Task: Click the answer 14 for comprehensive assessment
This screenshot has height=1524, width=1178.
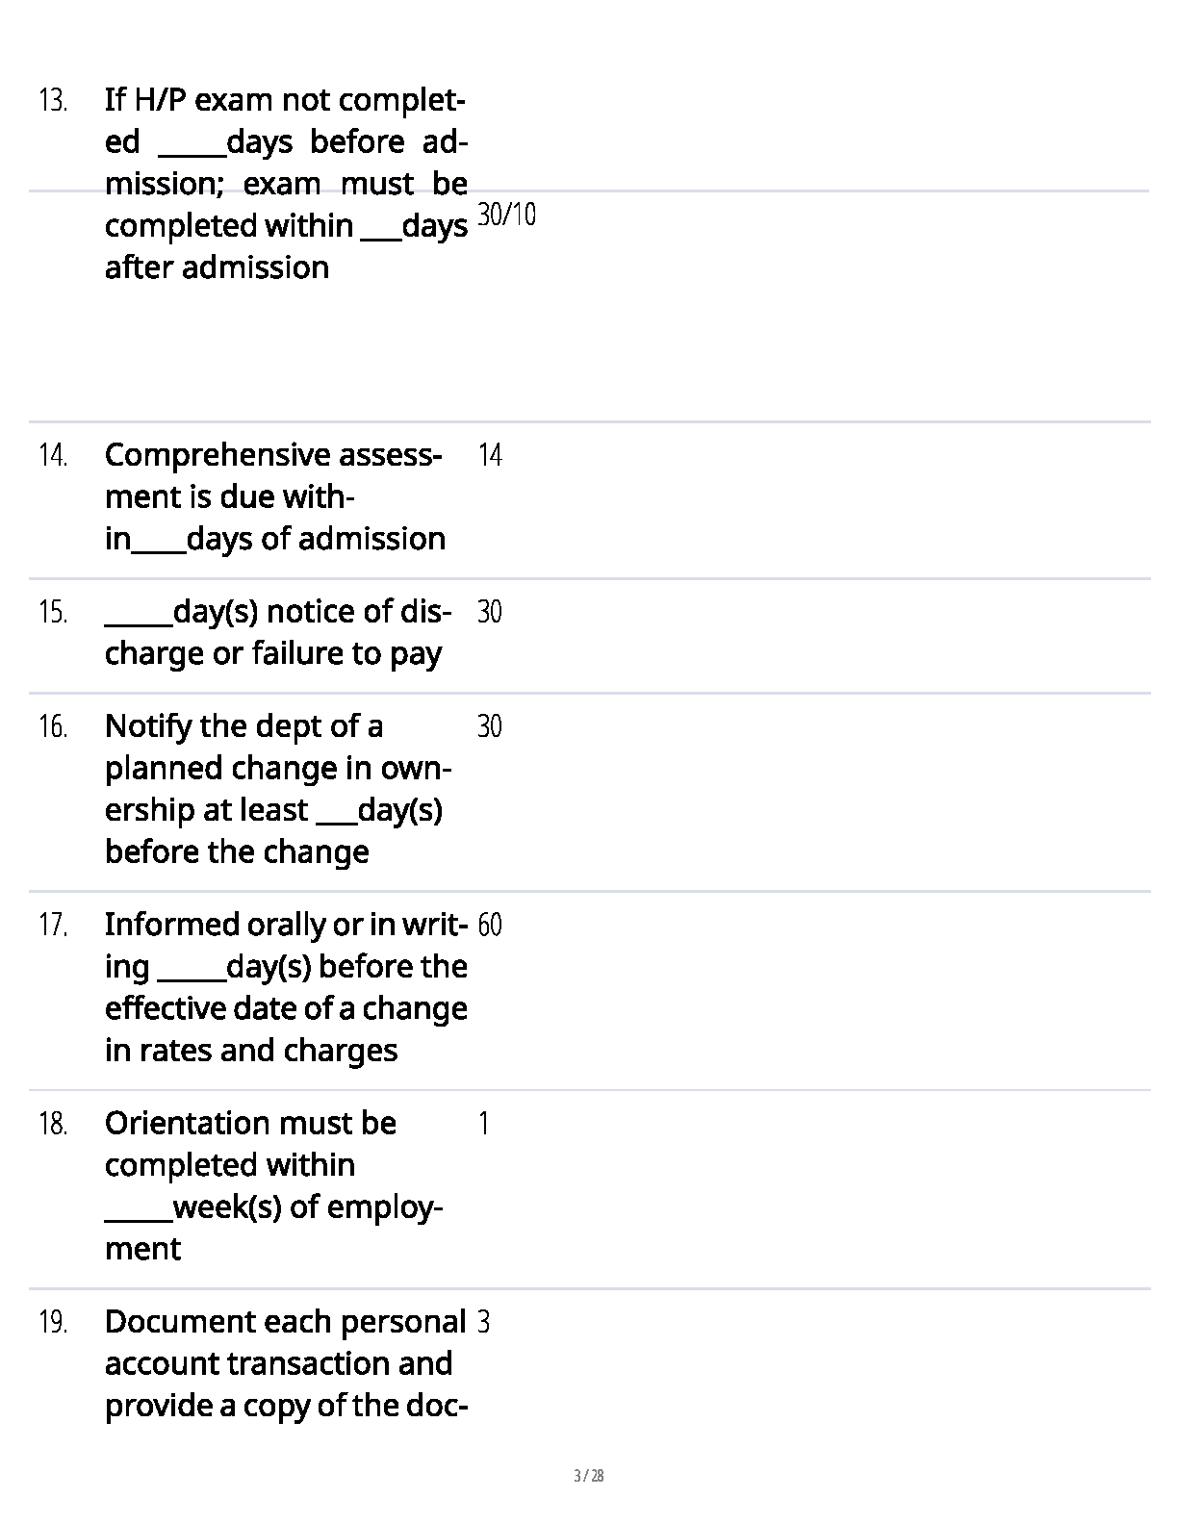Action: tap(490, 455)
